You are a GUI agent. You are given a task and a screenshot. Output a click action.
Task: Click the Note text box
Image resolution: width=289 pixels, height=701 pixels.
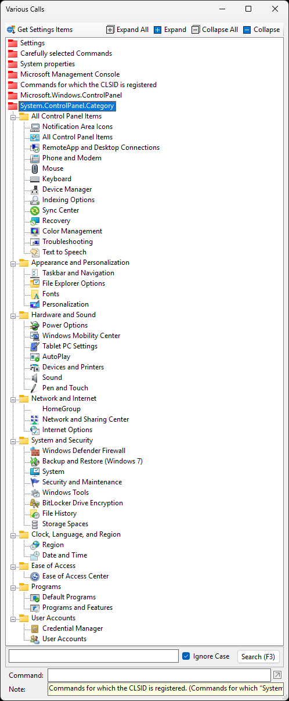(166, 689)
